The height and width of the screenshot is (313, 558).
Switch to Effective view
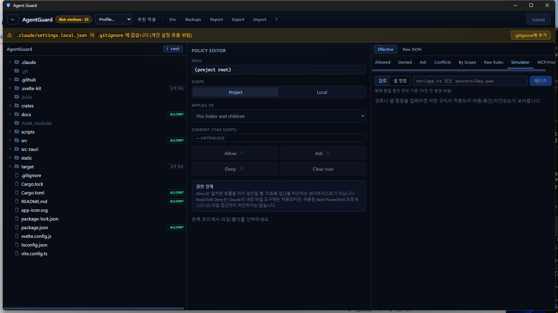[x=385, y=49]
